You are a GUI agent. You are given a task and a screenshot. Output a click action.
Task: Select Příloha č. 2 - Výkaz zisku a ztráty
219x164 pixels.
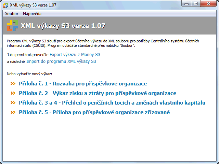click(98, 93)
